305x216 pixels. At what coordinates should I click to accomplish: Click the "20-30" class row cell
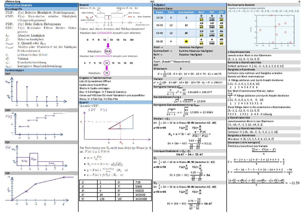pyautogui.click(x=160, y=18)
